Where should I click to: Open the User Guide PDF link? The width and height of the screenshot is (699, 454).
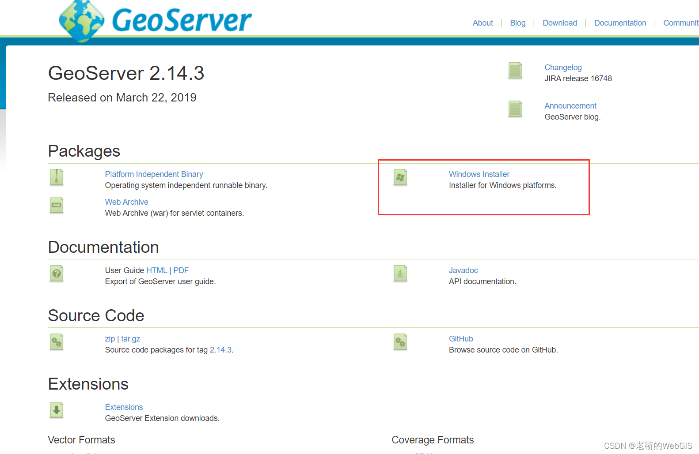coord(181,270)
